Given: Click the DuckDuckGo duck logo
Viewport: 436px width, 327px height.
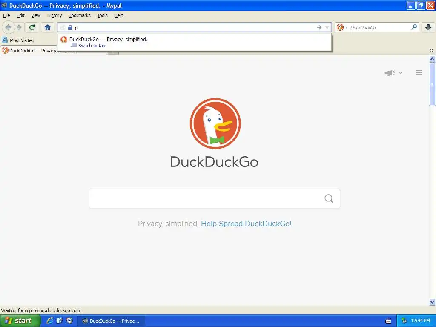Looking at the screenshot, I should [215, 123].
